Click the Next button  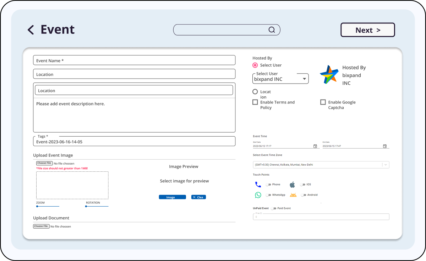tap(367, 30)
